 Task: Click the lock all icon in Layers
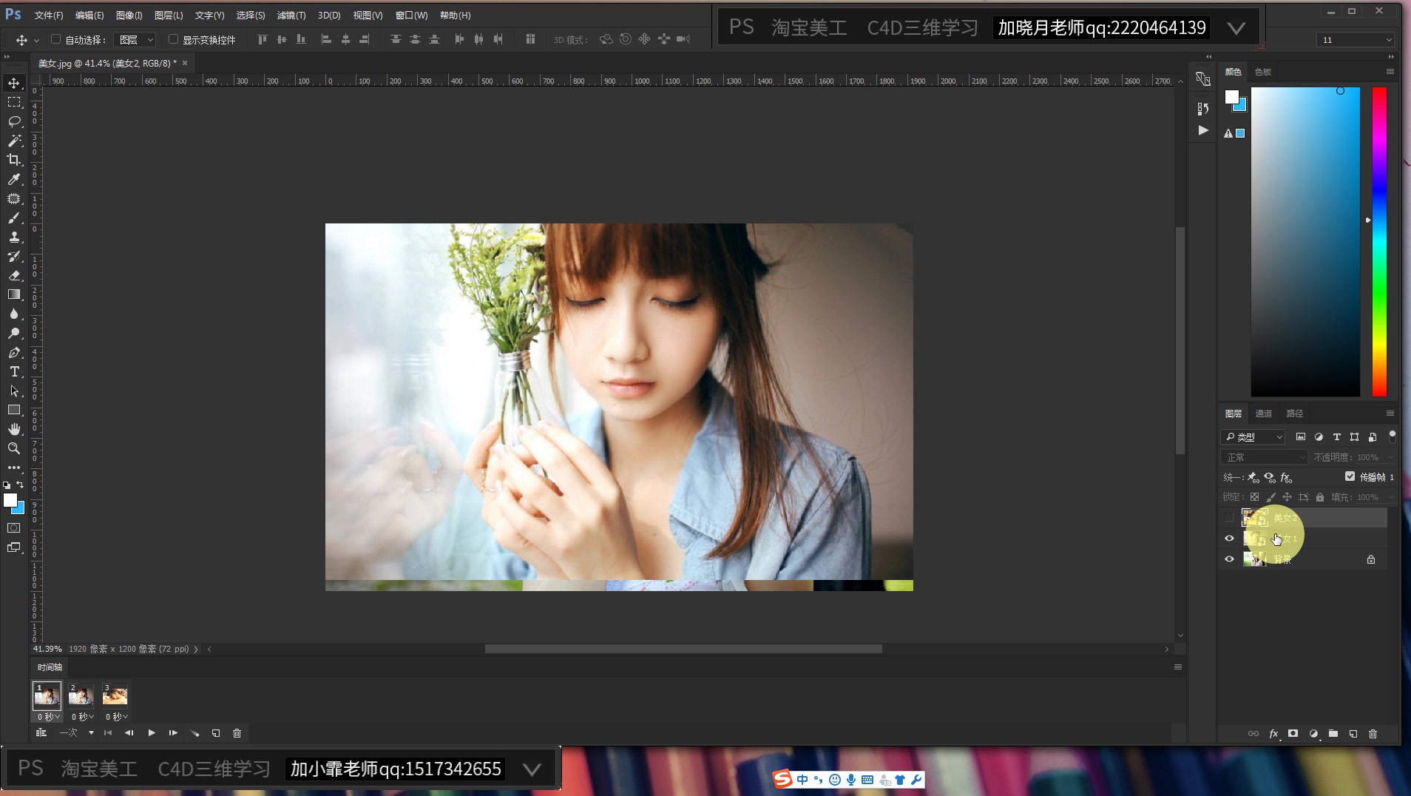pyautogui.click(x=1320, y=497)
